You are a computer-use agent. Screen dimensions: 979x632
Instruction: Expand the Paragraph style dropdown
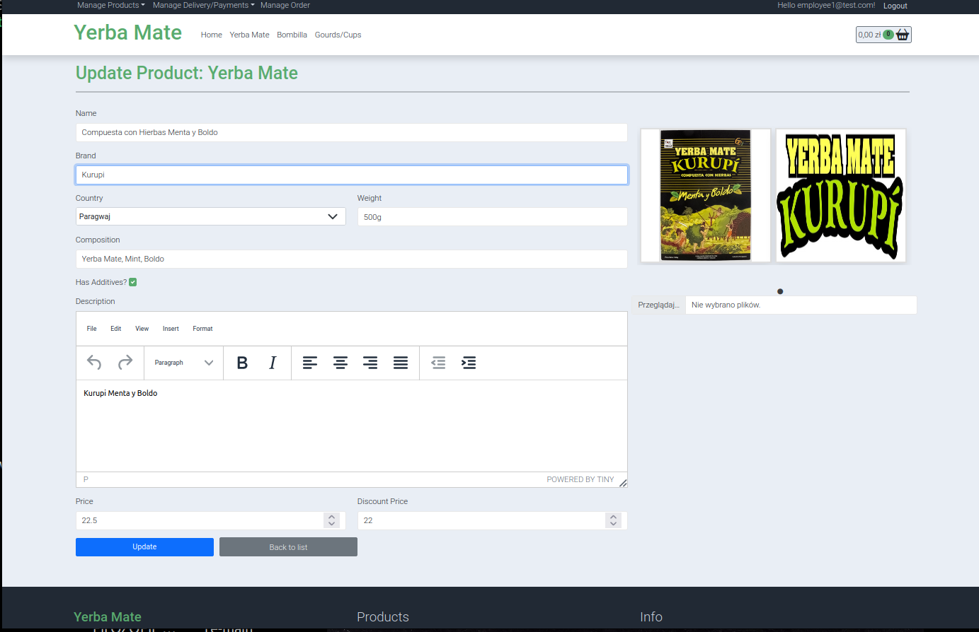pos(183,363)
